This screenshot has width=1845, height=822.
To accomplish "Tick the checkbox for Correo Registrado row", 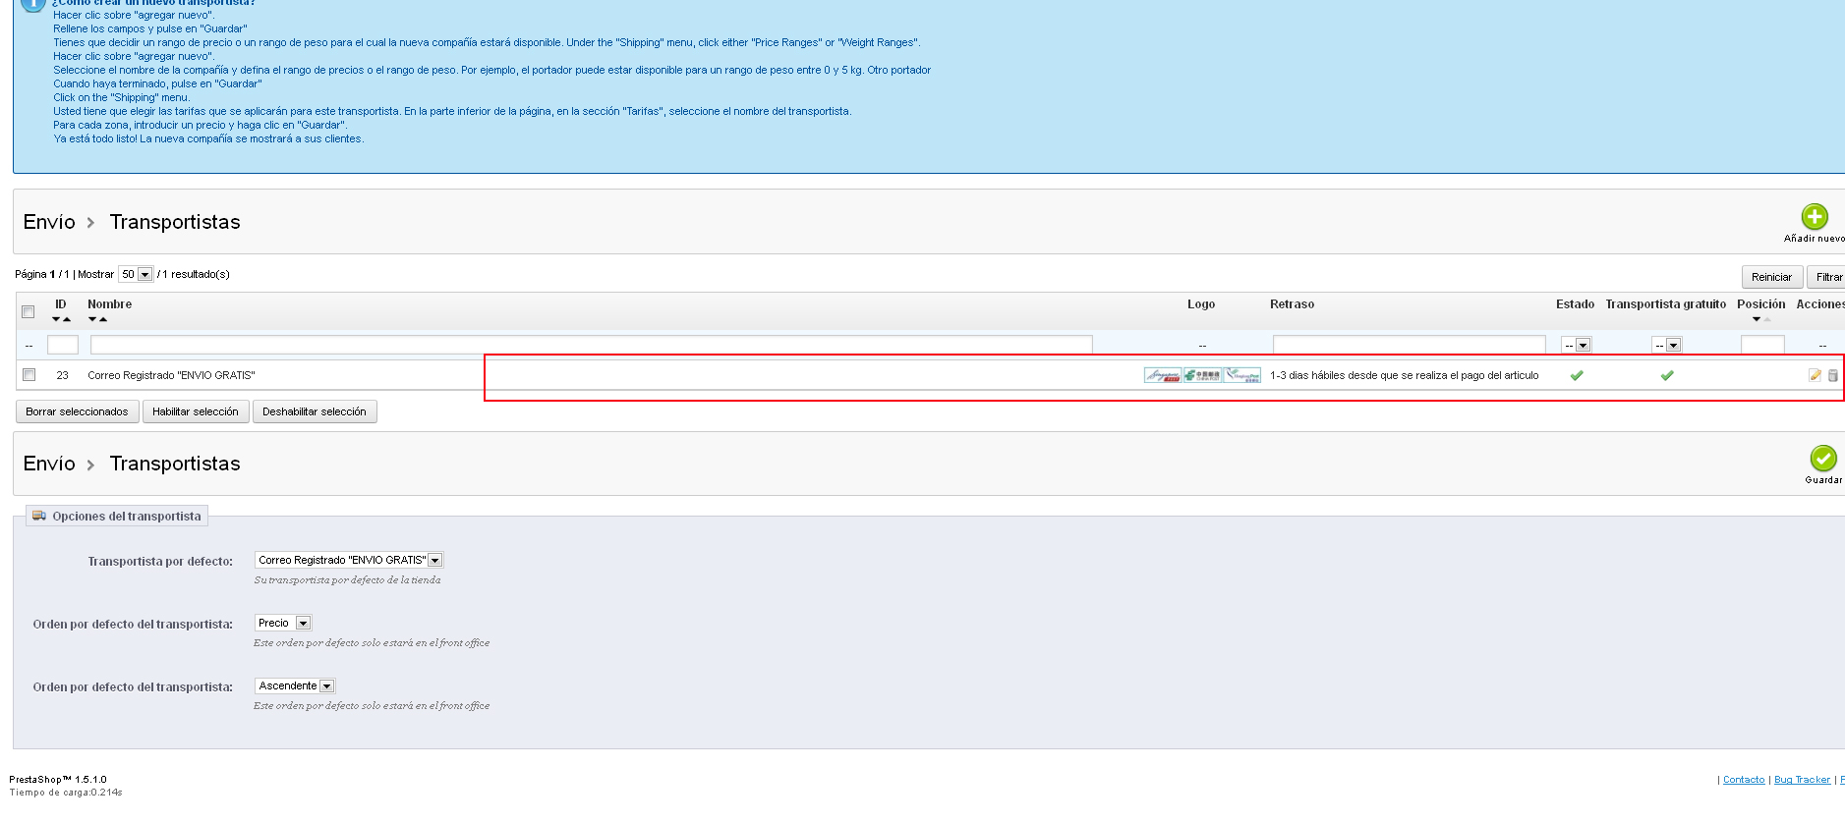I will [29, 375].
